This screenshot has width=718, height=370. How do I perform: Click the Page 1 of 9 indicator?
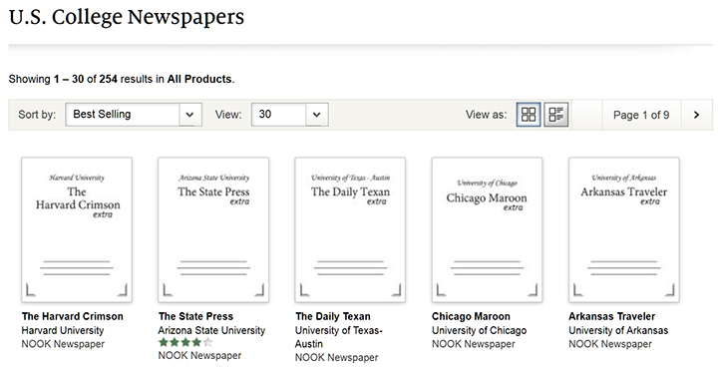pyautogui.click(x=641, y=115)
